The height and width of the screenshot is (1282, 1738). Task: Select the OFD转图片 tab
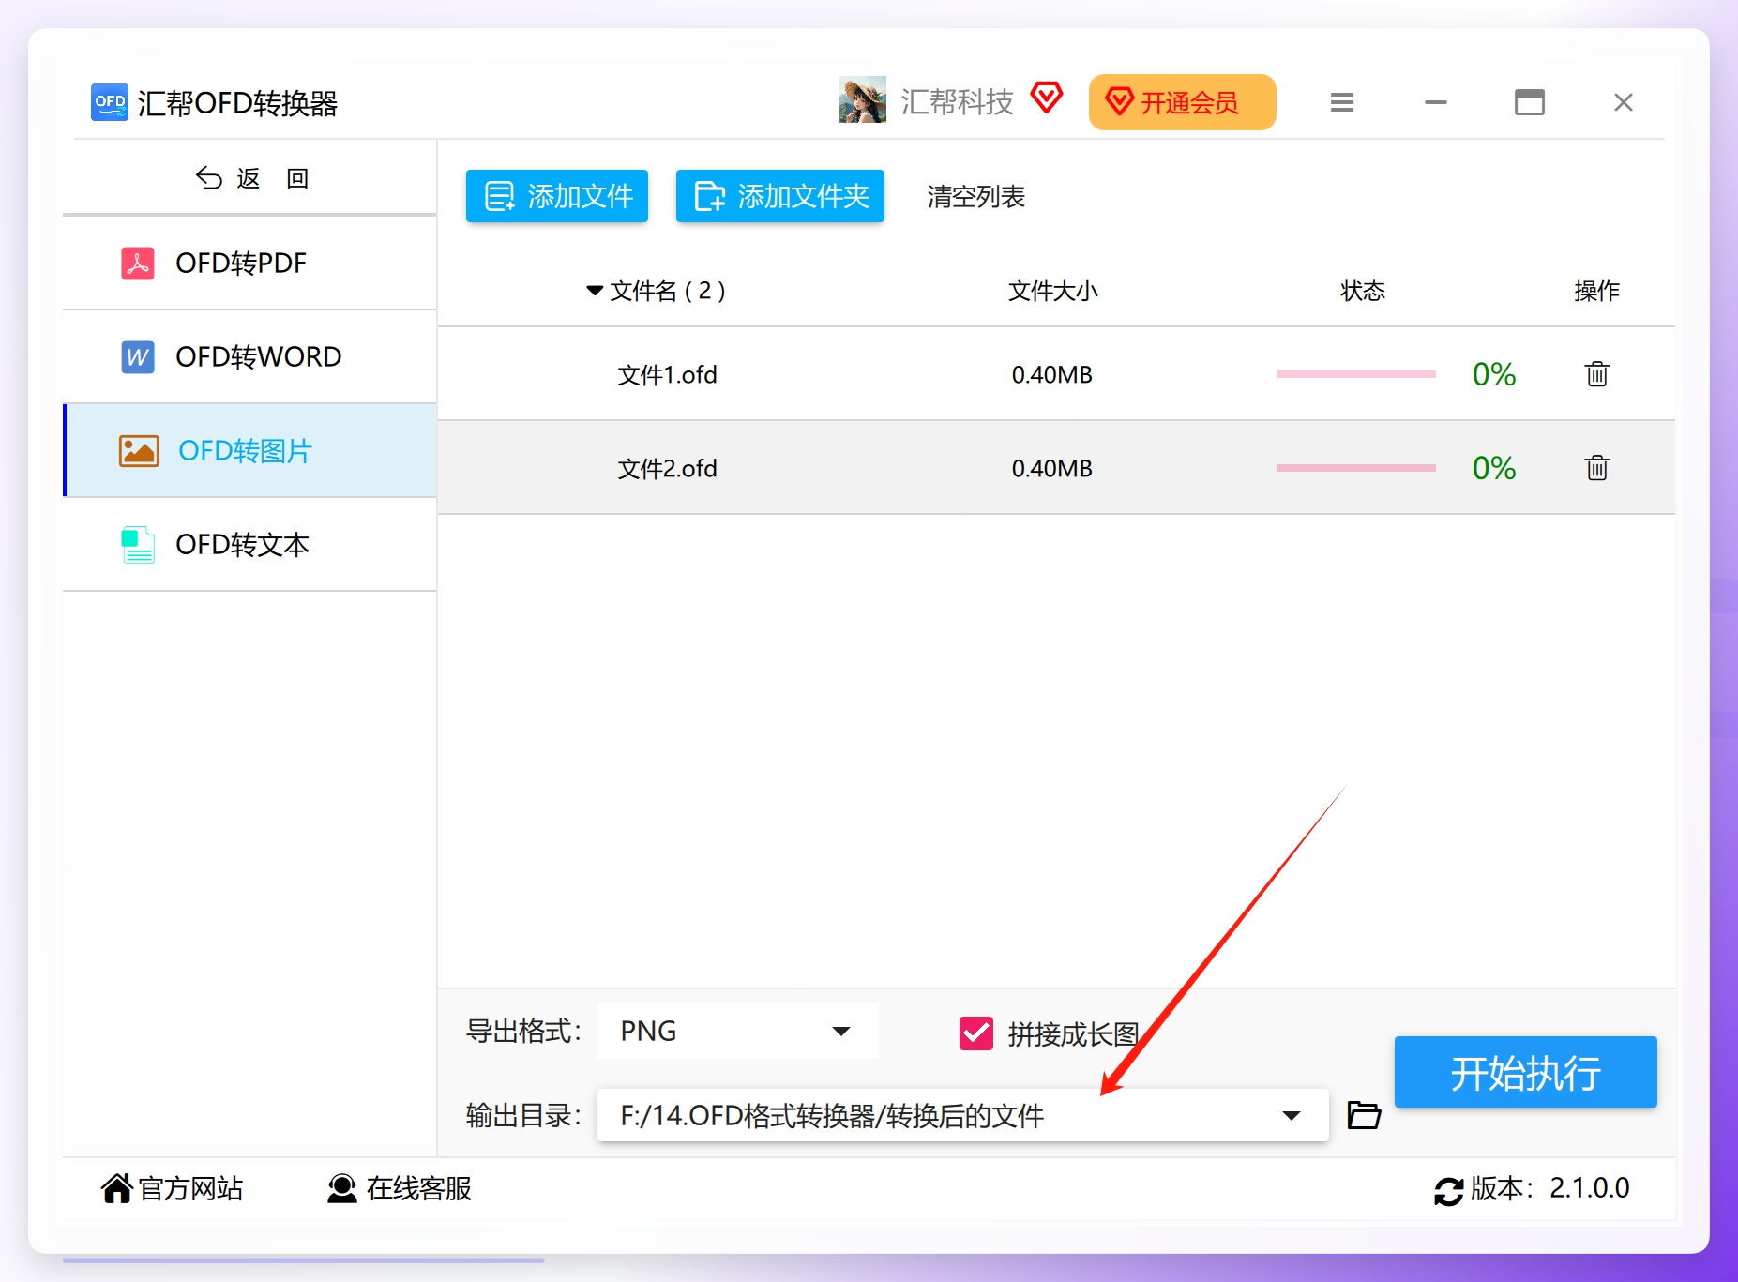click(x=249, y=451)
